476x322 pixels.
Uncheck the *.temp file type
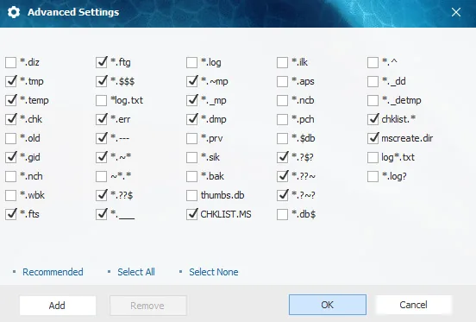click(x=11, y=100)
